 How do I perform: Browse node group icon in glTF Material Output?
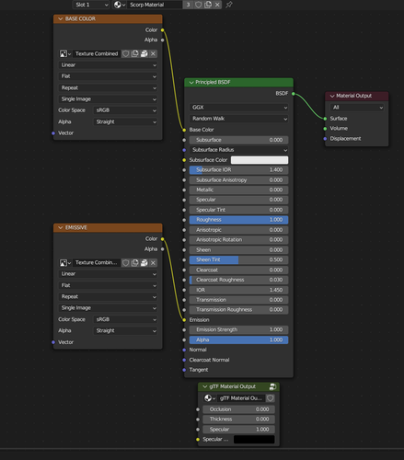(x=210, y=398)
